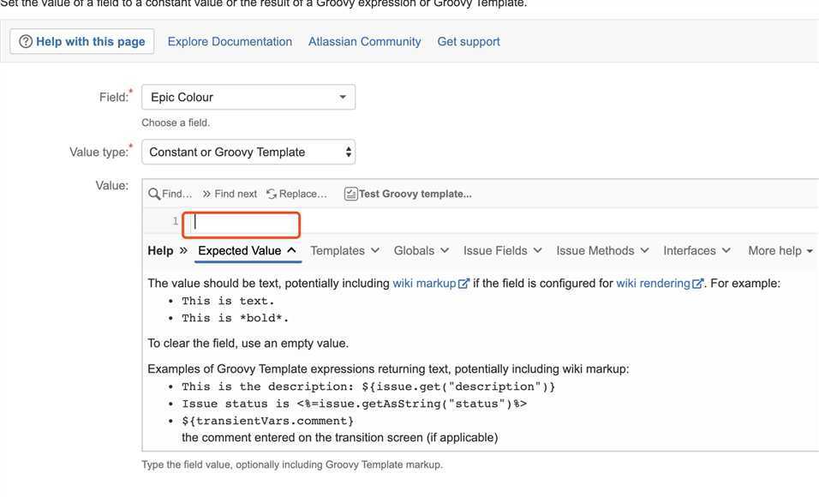
Task: Click the wiki rendering external link icon
Action: tap(698, 284)
